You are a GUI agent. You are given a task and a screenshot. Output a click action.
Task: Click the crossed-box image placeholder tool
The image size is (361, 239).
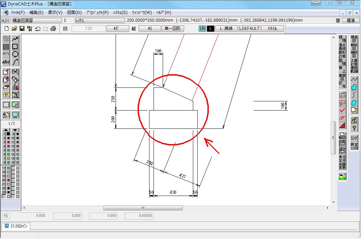[6, 105]
